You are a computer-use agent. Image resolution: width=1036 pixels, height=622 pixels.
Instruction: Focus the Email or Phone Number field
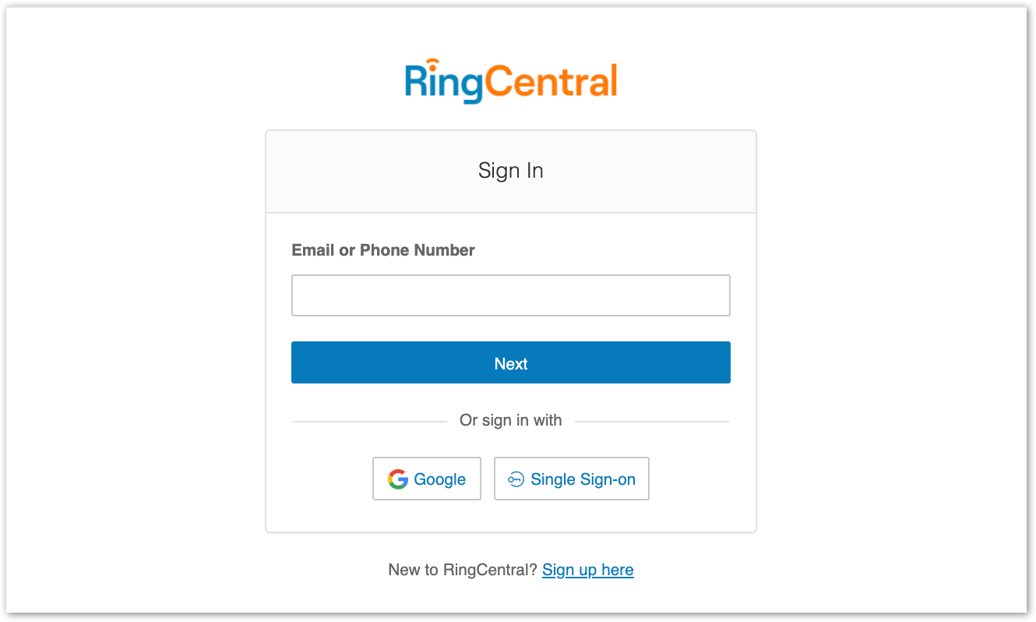tap(511, 295)
